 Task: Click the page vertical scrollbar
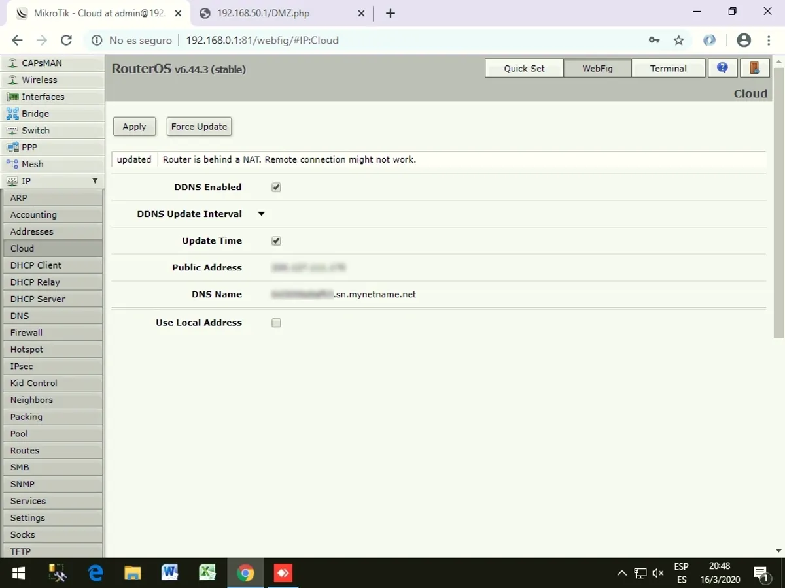778,203
